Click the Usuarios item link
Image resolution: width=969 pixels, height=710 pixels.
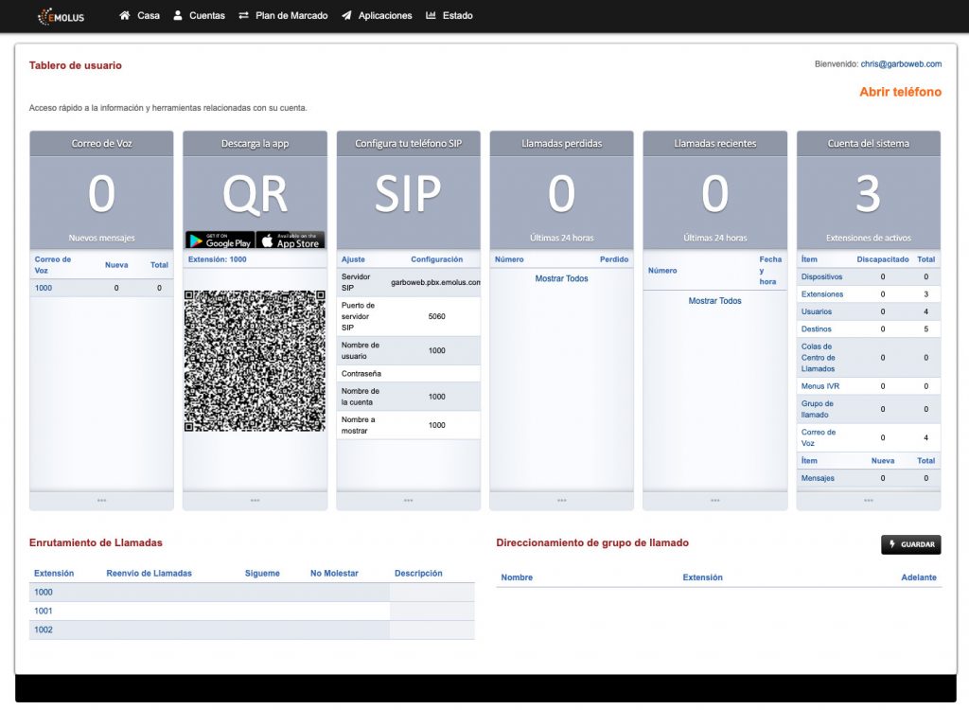pos(817,311)
